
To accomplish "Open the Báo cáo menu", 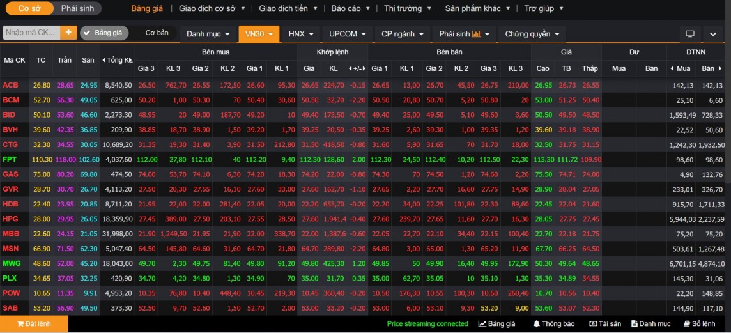I will pos(349,8).
